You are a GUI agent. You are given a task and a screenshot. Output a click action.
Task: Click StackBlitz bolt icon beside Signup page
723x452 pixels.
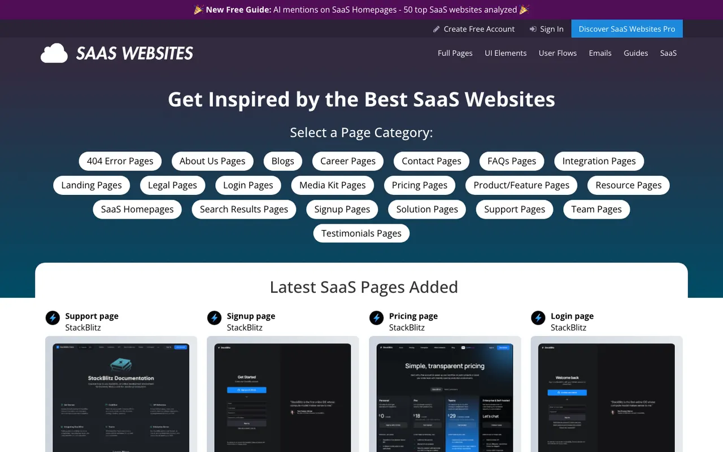[x=214, y=318]
